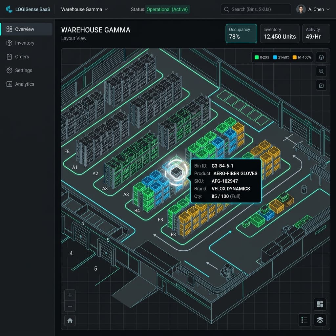The image size is (336, 336).
Task: Select the Occupancy 78% card
Action: (241, 33)
